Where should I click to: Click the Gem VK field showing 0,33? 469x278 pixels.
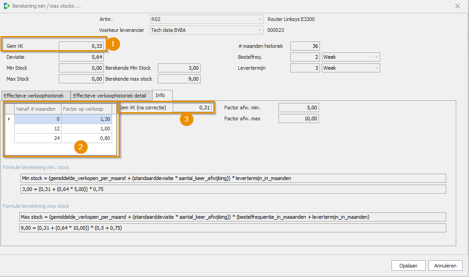pyautogui.click(x=81, y=46)
